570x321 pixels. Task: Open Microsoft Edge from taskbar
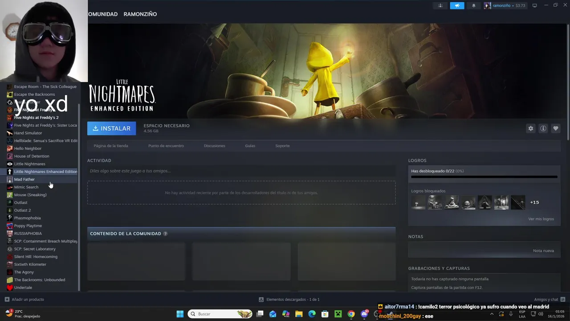(x=312, y=314)
